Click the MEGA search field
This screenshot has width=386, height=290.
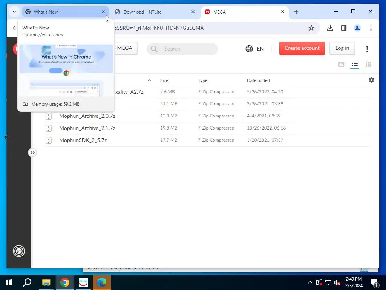point(182,49)
